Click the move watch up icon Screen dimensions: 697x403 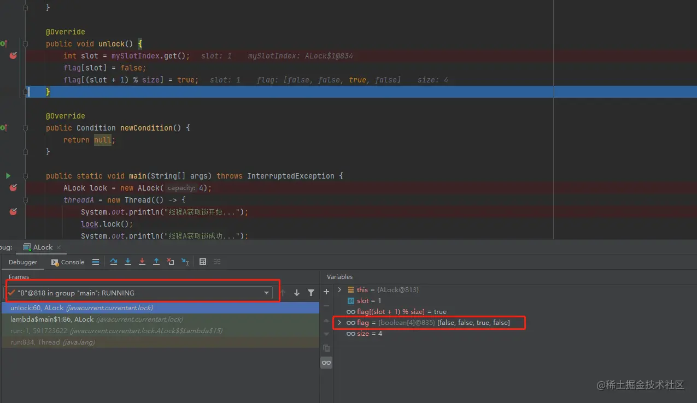click(326, 321)
